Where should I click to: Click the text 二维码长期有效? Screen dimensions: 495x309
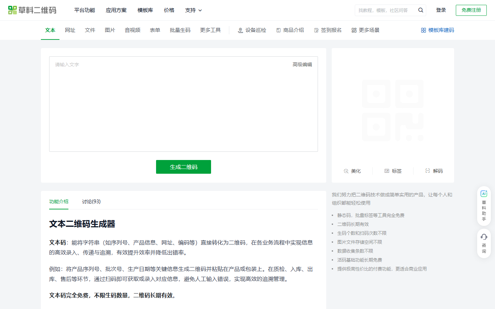pyautogui.click(x=353, y=224)
